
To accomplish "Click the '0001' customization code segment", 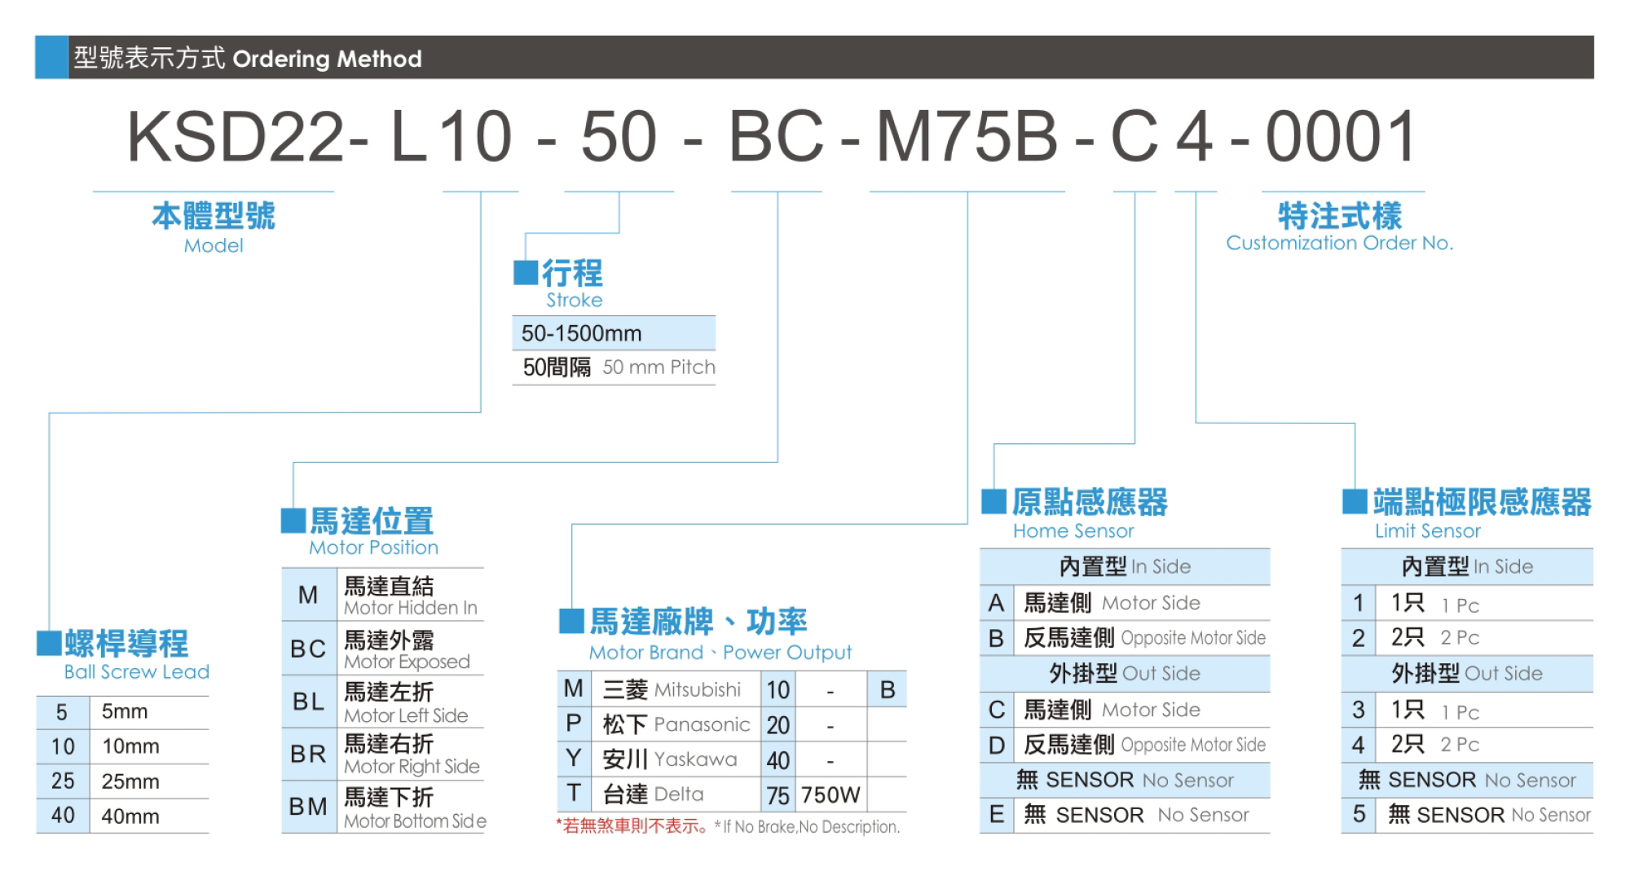I will tap(1341, 136).
